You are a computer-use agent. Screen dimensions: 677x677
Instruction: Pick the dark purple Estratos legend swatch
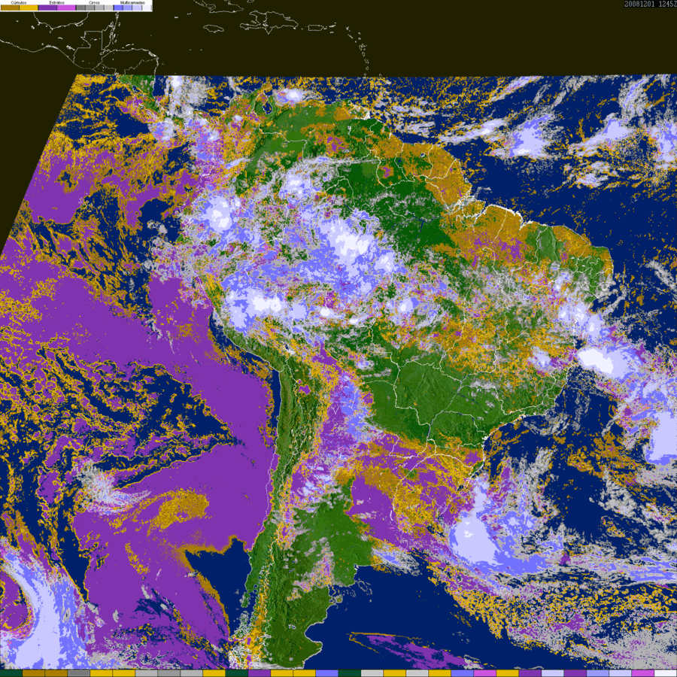click(47, 8)
